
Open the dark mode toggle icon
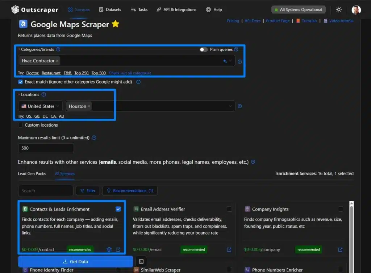[x=338, y=9]
